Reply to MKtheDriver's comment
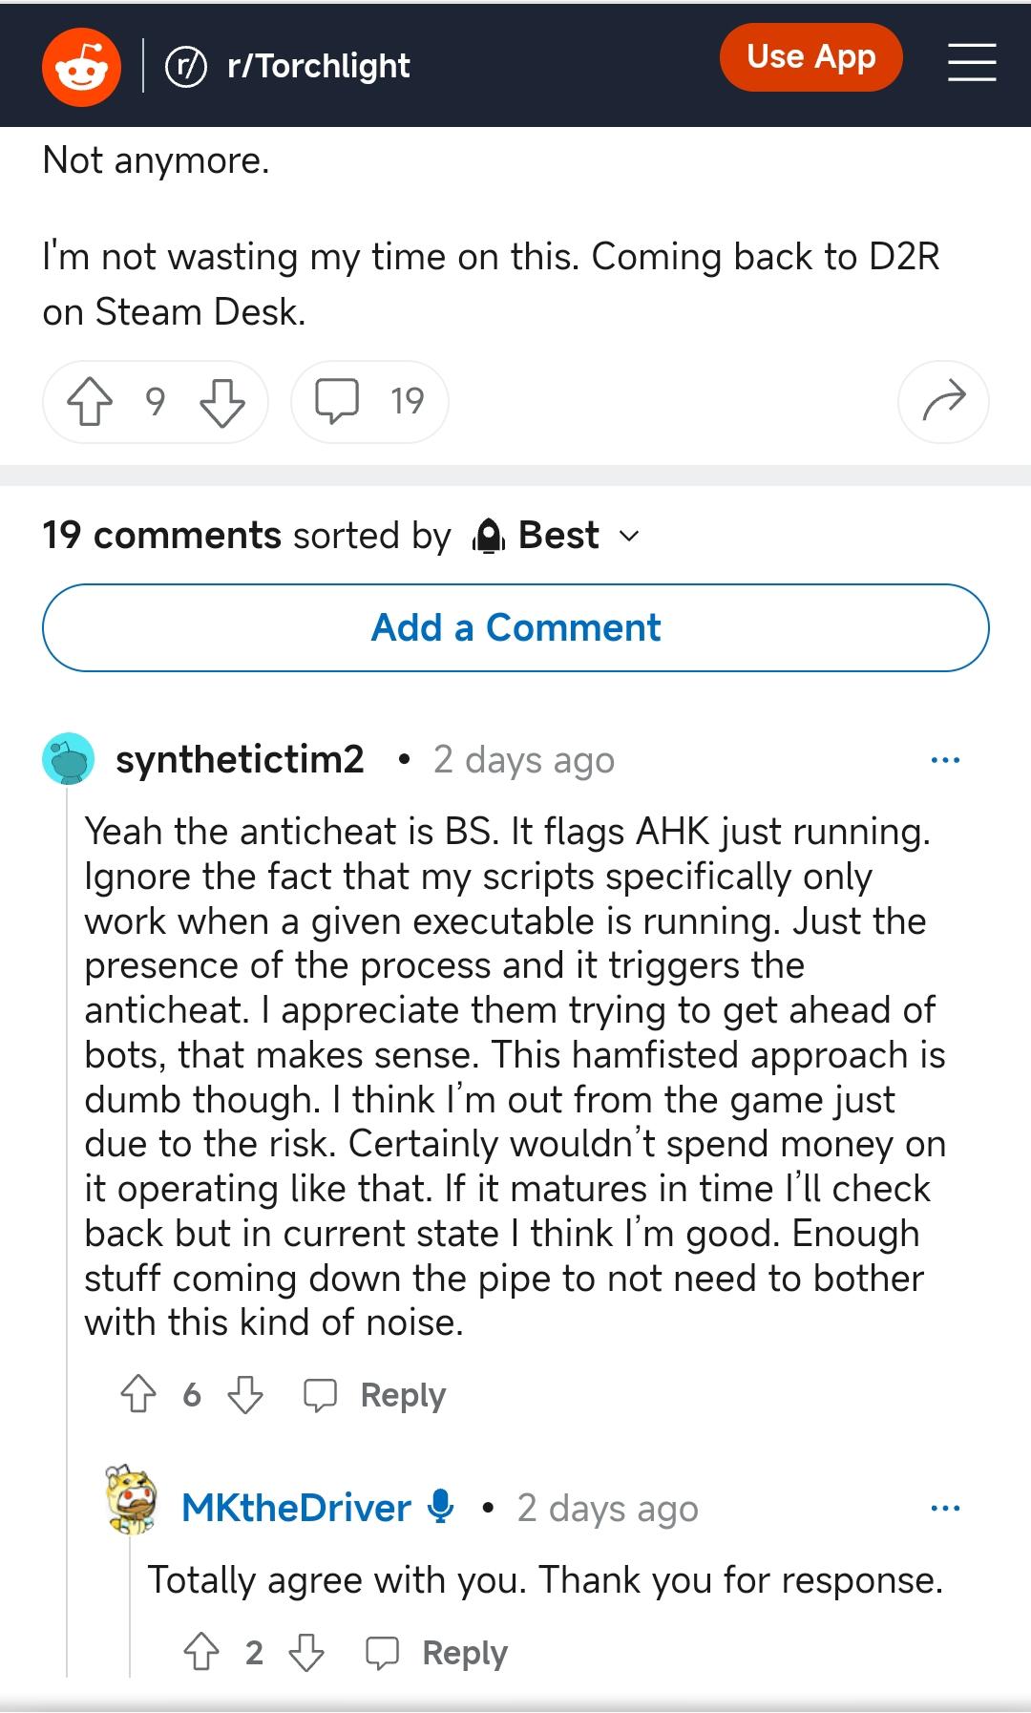Image resolution: width=1031 pixels, height=1713 pixels. (x=437, y=1652)
